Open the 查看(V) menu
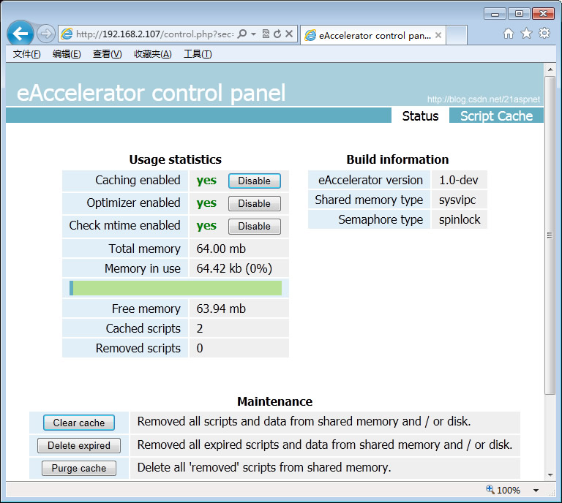 point(107,54)
